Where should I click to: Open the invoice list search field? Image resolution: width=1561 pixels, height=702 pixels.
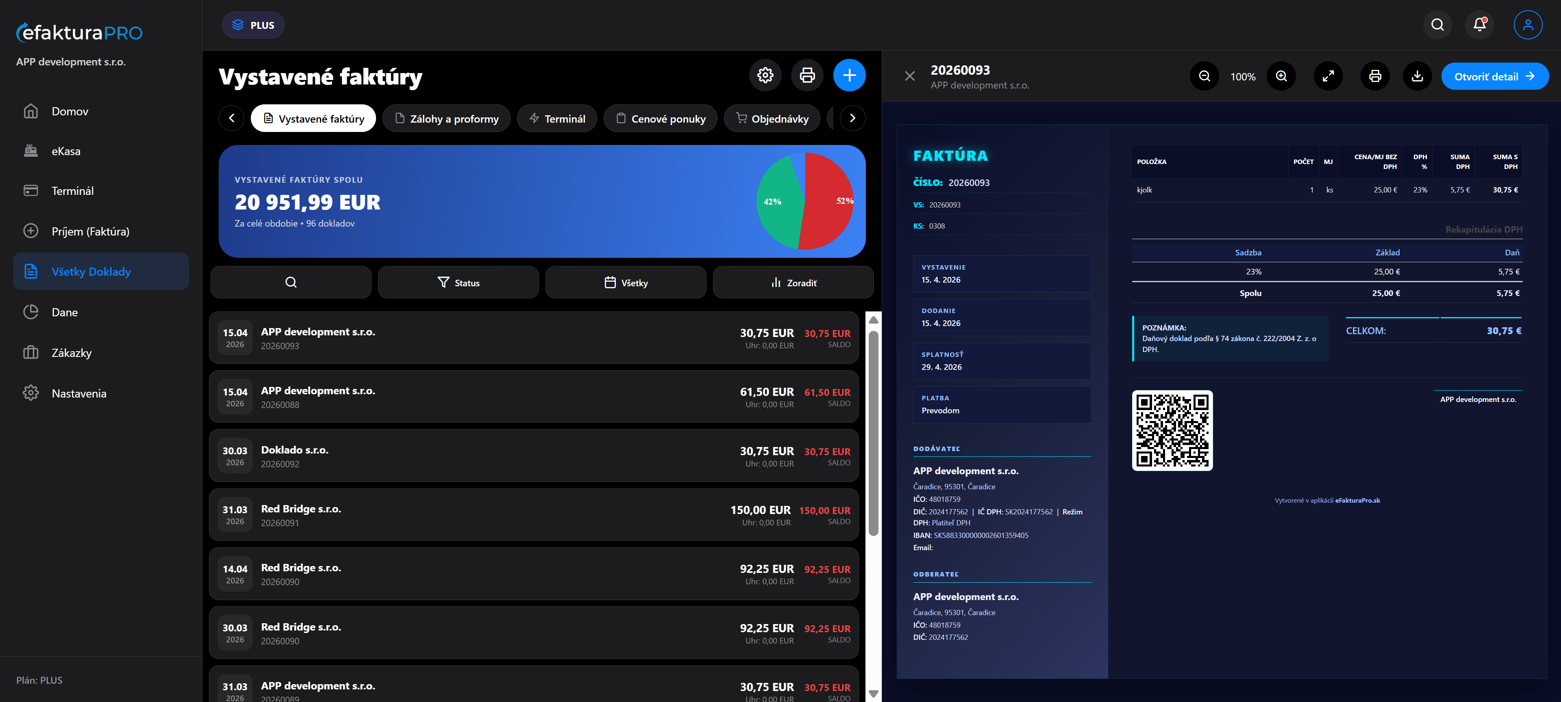click(291, 283)
